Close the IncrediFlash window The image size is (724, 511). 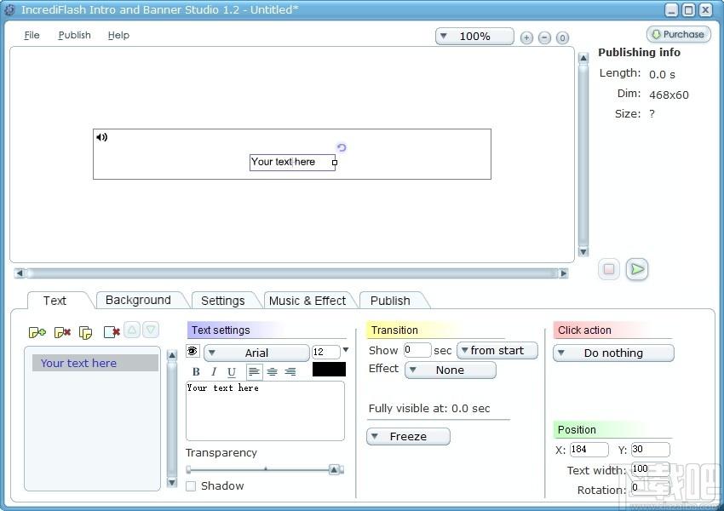pyautogui.click(x=705, y=9)
